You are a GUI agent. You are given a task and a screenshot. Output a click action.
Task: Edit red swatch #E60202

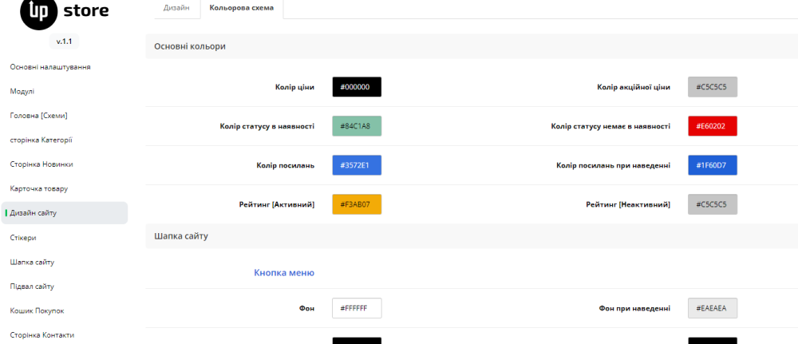point(713,126)
